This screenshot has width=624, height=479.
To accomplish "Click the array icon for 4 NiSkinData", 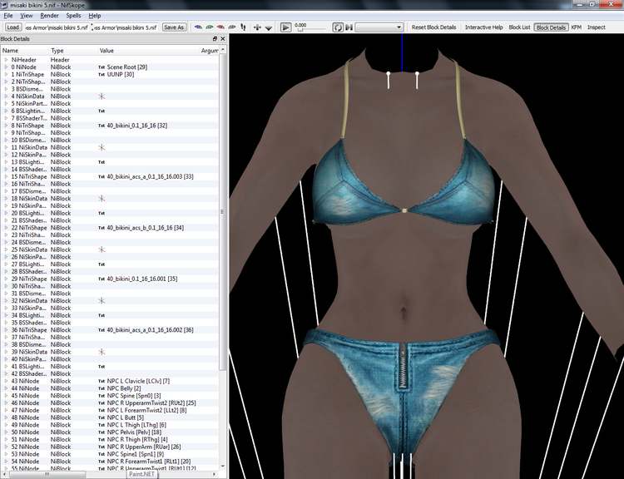I will coord(102,96).
